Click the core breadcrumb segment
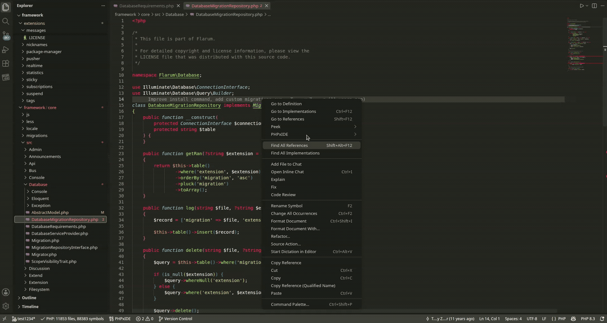The height and width of the screenshot is (323, 607). pos(145,14)
